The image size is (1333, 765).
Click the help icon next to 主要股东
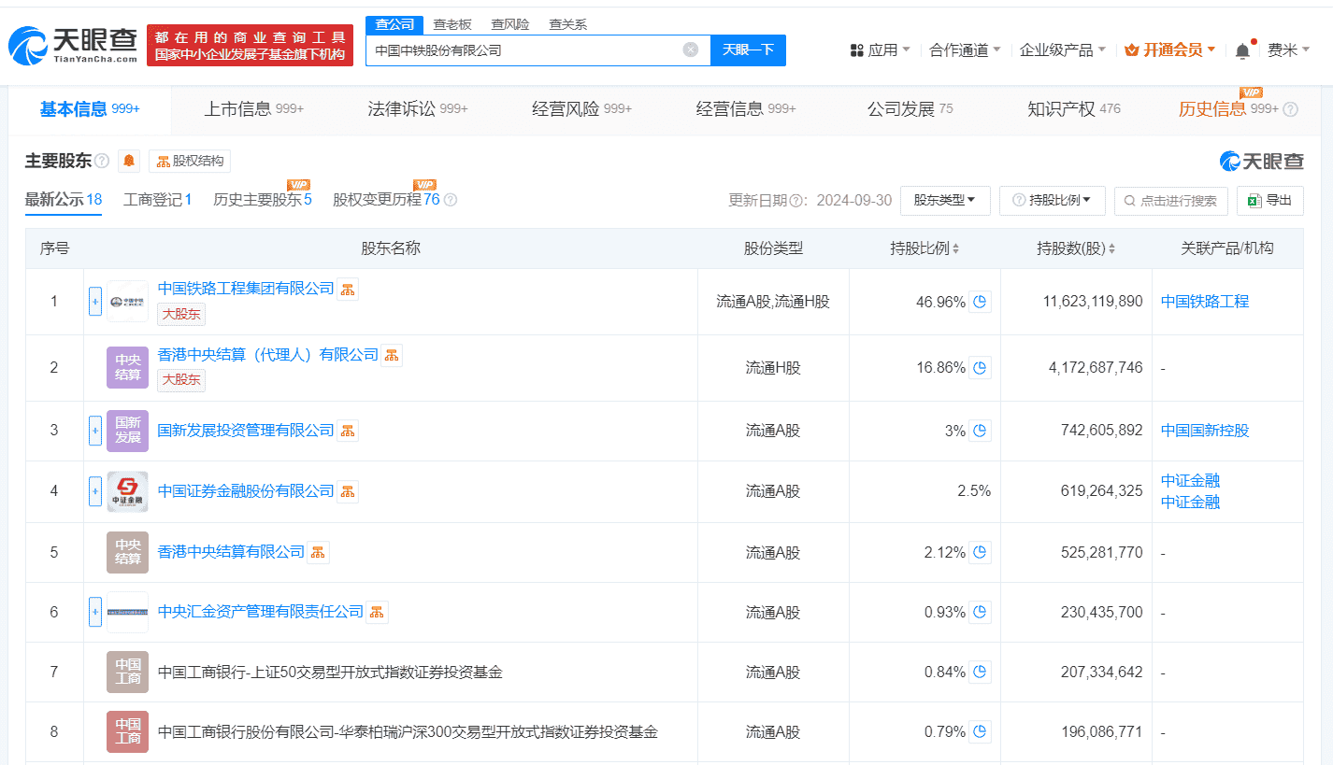(x=102, y=162)
